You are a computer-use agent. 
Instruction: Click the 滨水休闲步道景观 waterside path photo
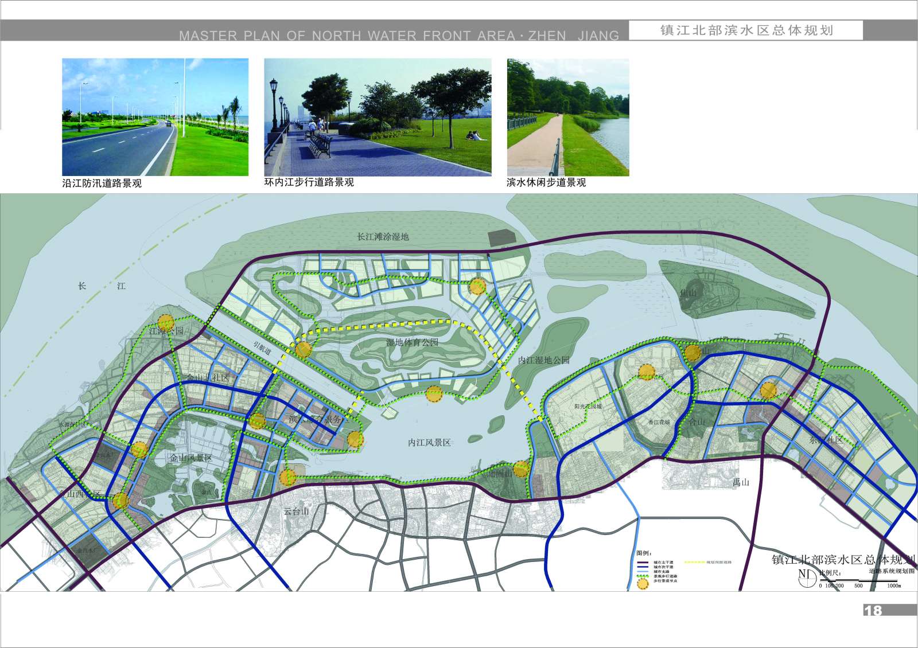tap(568, 117)
